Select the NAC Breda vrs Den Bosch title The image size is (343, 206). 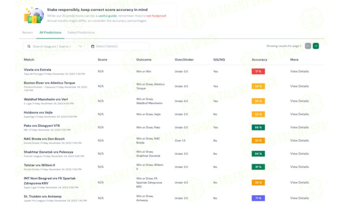click(x=44, y=139)
